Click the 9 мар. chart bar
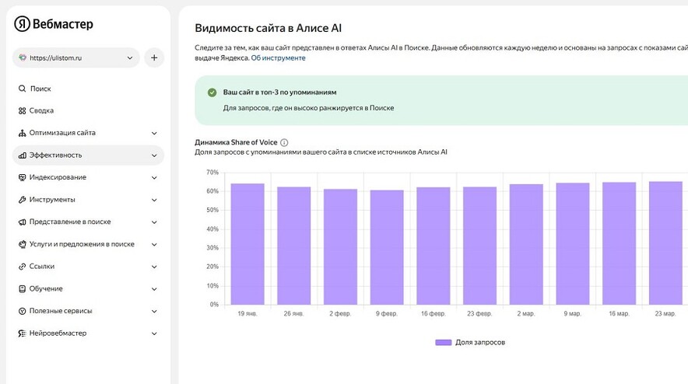Screen dimensions: 688x384 tap(573, 244)
